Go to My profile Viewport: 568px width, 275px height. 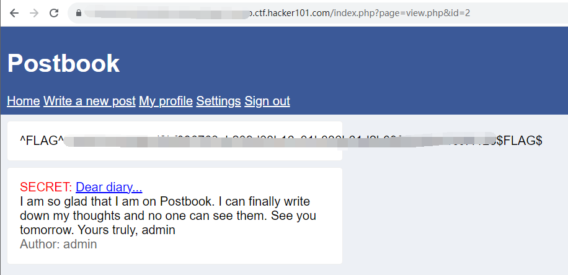[x=166, y=101]
